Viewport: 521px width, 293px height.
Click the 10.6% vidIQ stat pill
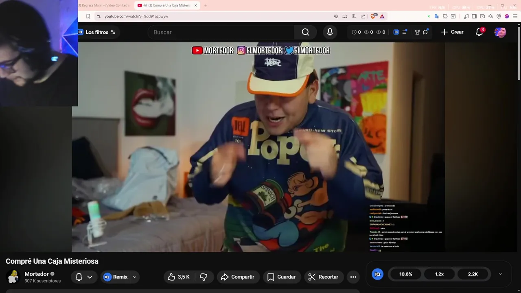tap(406, 274)
